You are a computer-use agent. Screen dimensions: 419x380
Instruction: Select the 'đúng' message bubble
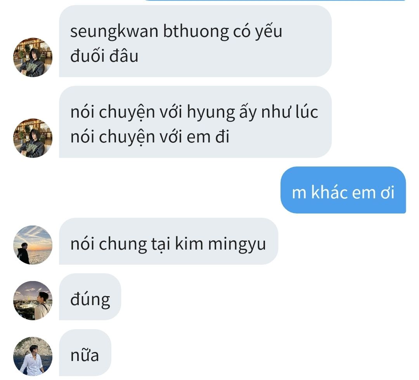click(90, 297)
